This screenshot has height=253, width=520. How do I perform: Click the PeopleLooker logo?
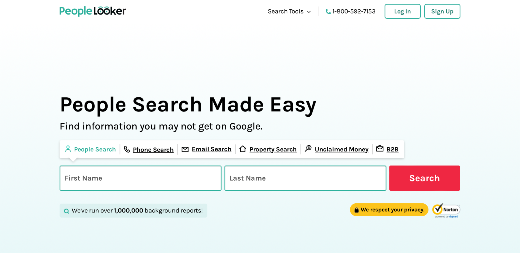(x=93, y=11)
